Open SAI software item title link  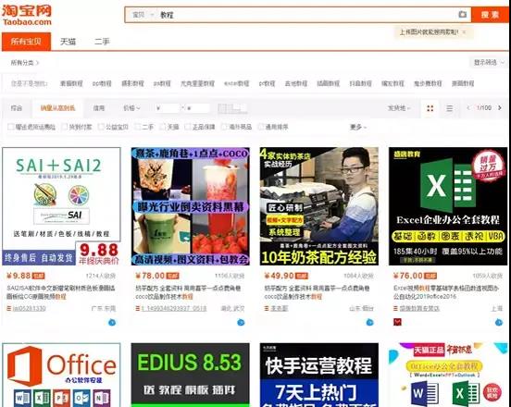click(x=60, y=292)
